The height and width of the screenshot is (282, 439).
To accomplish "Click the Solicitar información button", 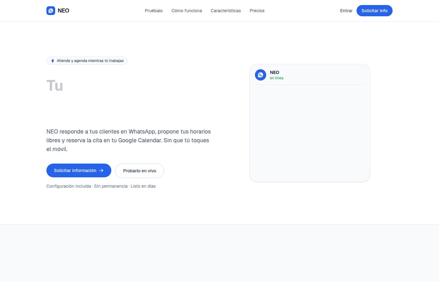I will 79,170.
